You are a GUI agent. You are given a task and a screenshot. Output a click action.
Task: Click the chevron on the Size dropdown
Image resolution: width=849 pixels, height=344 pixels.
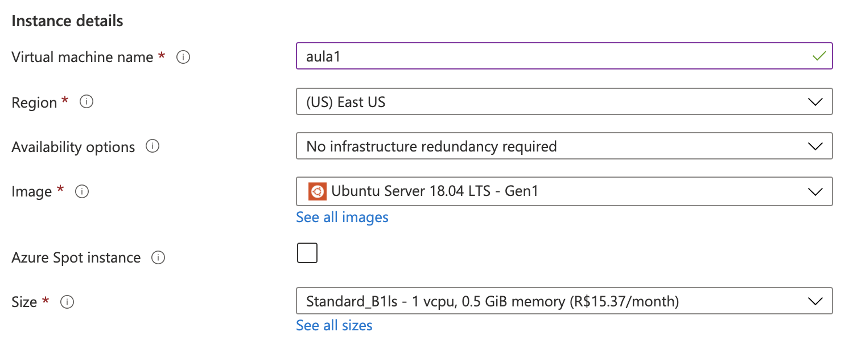[815, 301]
